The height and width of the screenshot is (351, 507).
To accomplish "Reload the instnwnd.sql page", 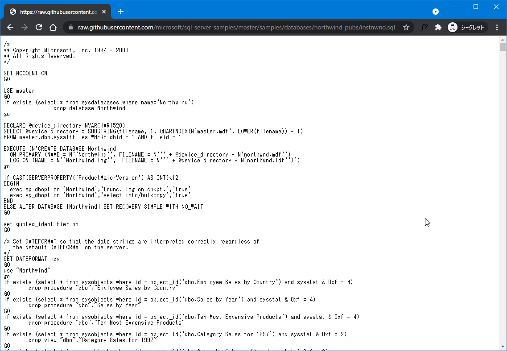I will click(39, 27).
